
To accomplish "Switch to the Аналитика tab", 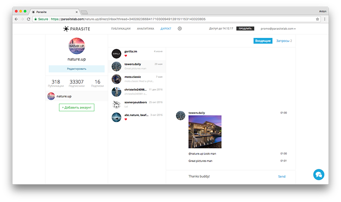I will coord(145,28).
